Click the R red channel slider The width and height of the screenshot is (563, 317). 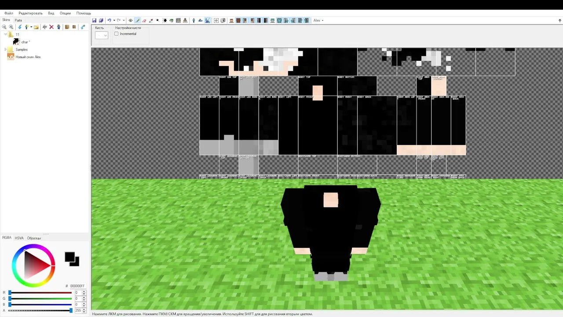[40, 293]
